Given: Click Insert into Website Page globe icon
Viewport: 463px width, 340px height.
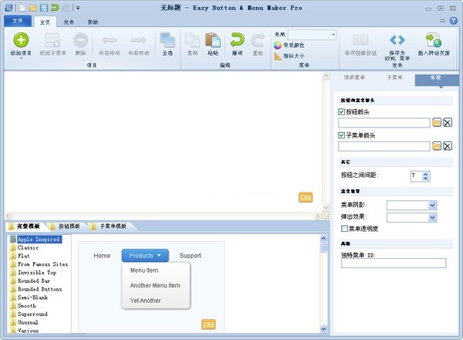Looking at the screenshot, I should tap(434, 40).
